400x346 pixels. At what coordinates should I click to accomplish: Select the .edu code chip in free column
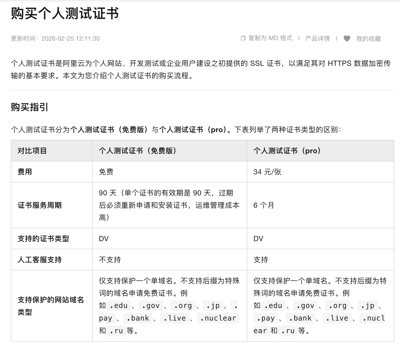tap(118, 306)
